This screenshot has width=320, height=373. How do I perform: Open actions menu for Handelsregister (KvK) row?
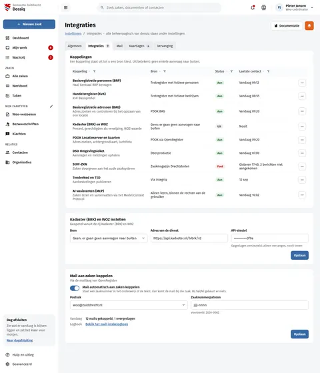302,96
